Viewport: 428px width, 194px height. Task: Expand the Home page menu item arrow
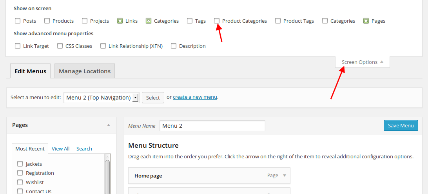coord(285,176)
